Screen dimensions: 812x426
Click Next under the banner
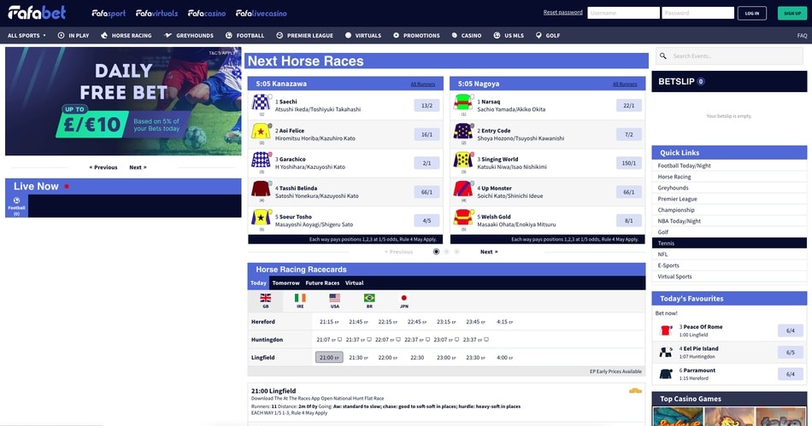coord(138,167)
